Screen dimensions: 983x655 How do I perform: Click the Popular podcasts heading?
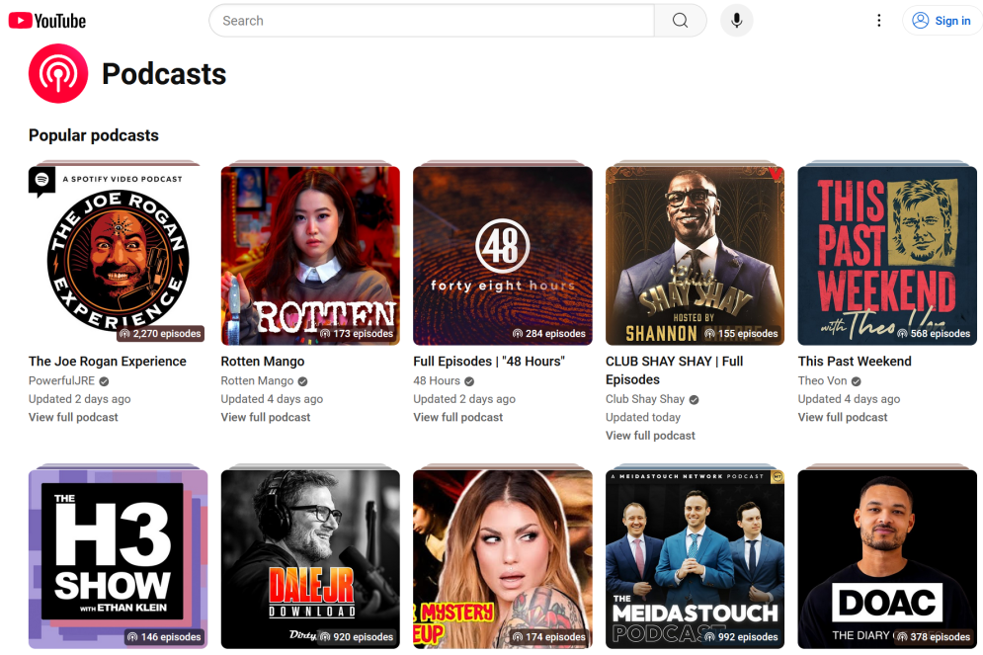pos(94,135)
